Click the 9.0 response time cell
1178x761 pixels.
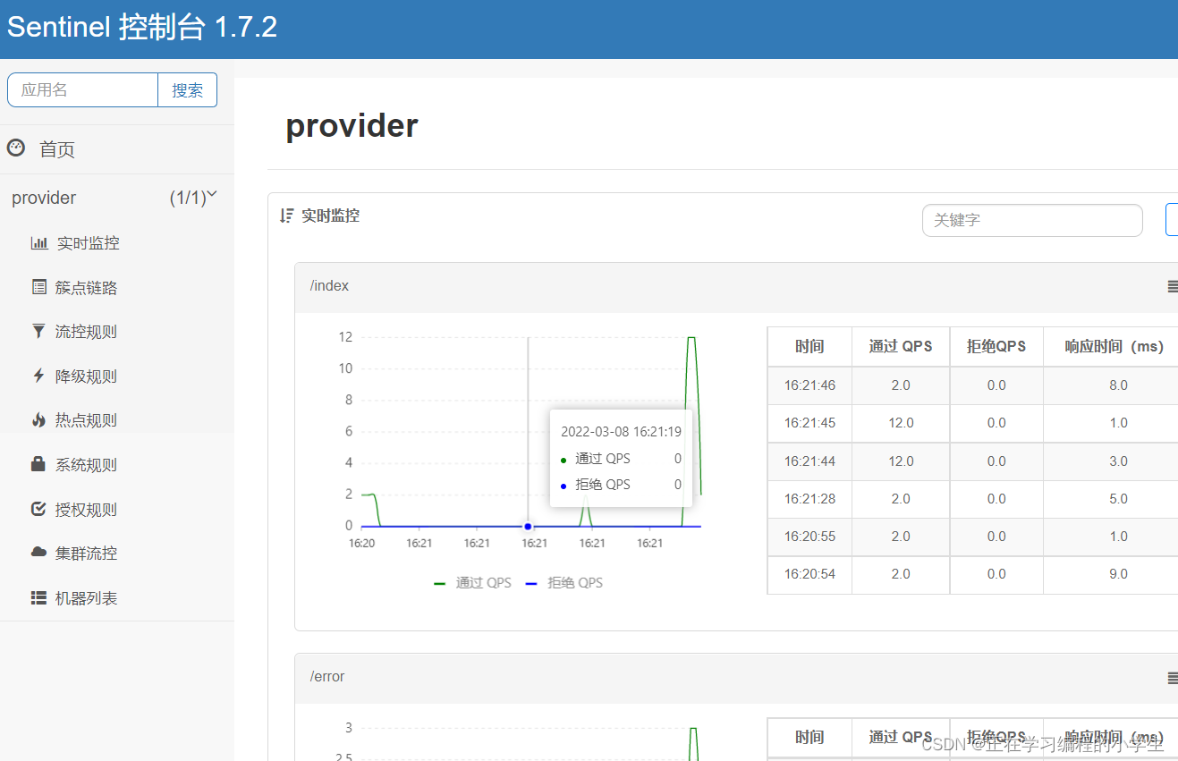(1118, 574)
